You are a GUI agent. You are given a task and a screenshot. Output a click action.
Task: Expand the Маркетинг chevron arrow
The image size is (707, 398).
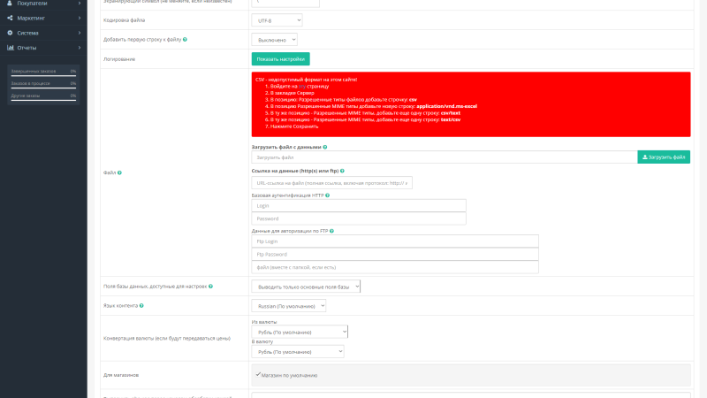[80, 18]
